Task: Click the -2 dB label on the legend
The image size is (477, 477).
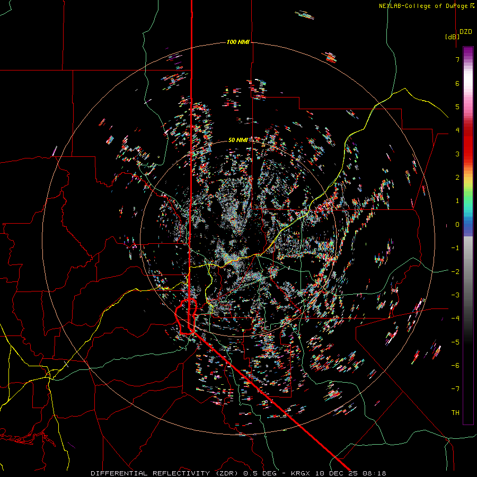Action: pyautogui.click(x=455, y=271)
